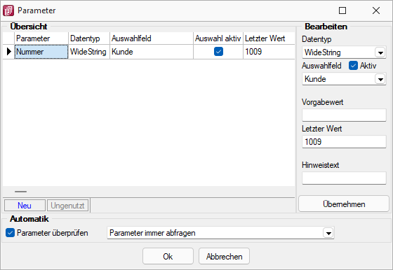Disable the Parameter überprüfen checkbox
This screenshot has width=393, height=270.
click(10, 233)
